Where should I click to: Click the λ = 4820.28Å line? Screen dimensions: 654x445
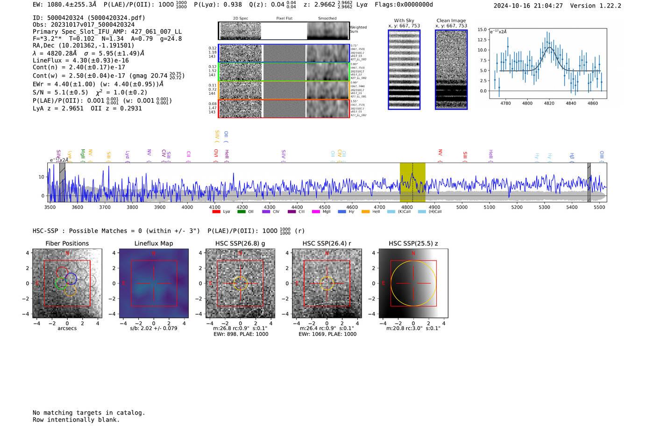[x=88, y=53]
